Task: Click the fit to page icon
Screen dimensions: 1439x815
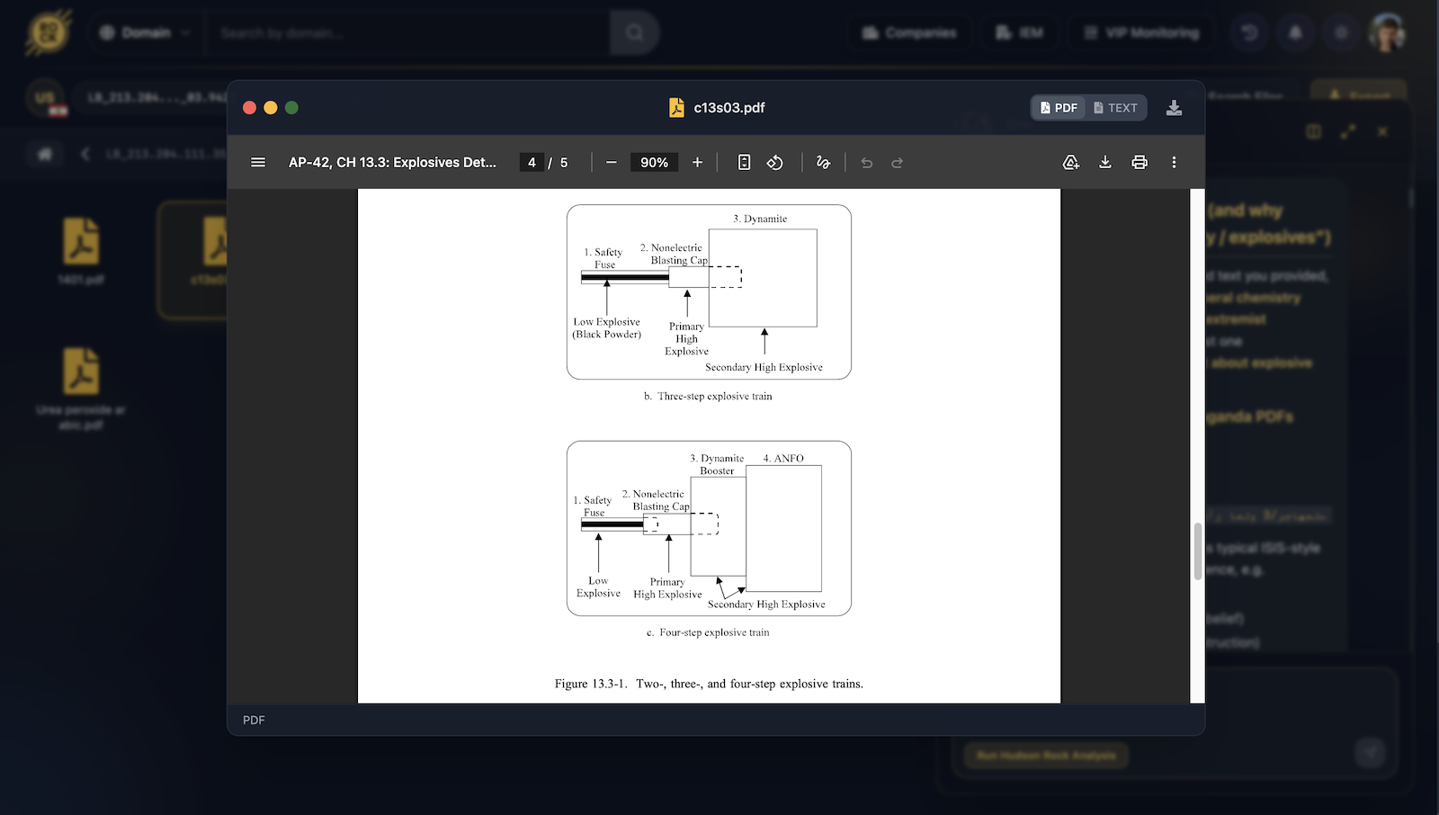Action: (744, 163)
